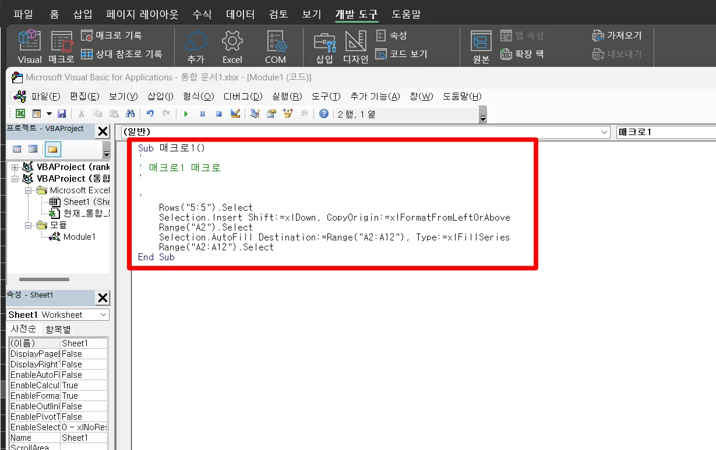Run the macro using the green Run arrow

186,114
